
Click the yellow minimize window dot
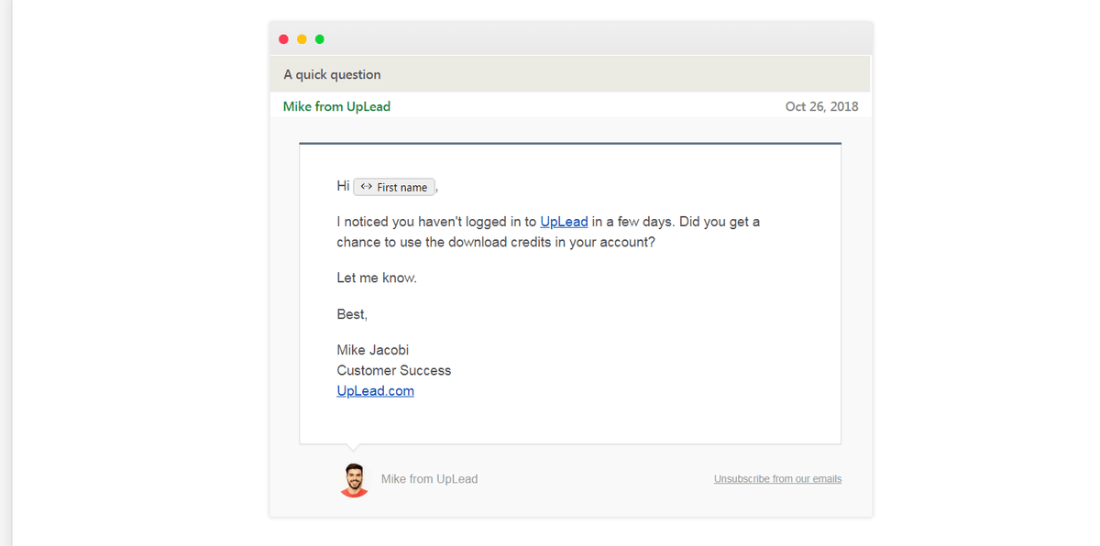(302, 39)
